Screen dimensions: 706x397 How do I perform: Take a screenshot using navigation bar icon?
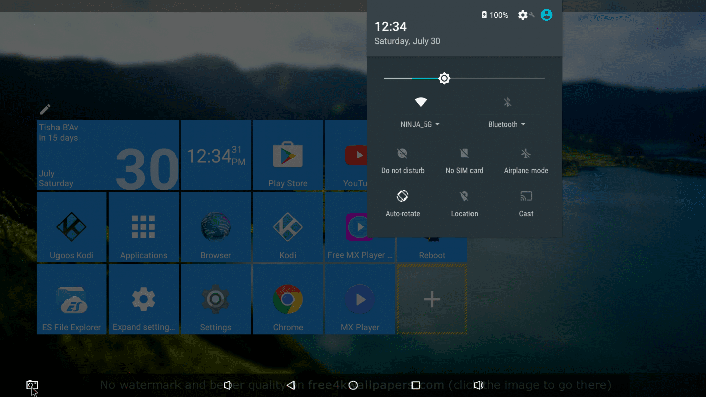(x=32, y=385)
